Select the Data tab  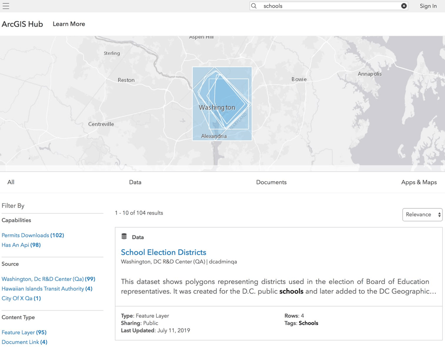[135, 182]
